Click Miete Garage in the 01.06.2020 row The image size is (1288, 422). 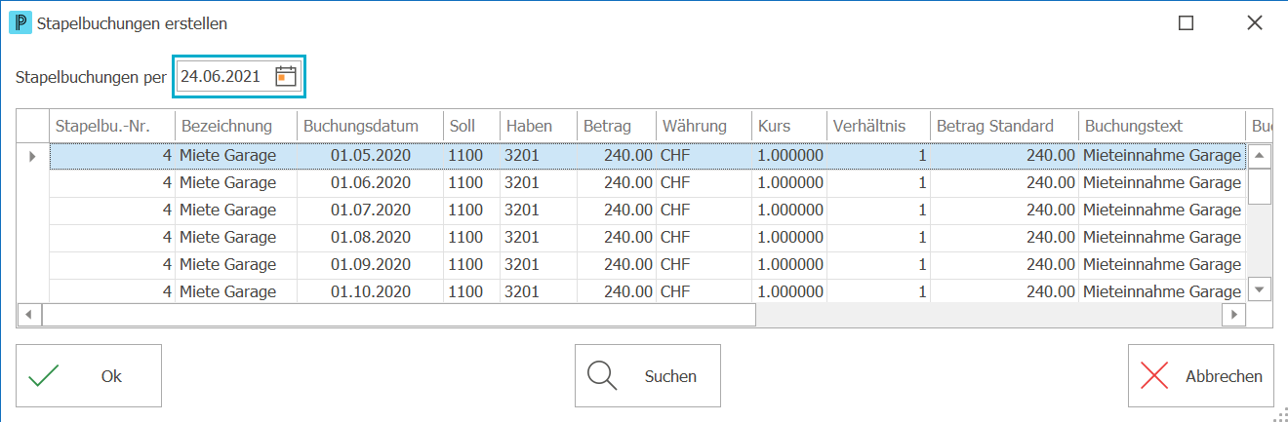pyautogui.click(x=228, y=183)
